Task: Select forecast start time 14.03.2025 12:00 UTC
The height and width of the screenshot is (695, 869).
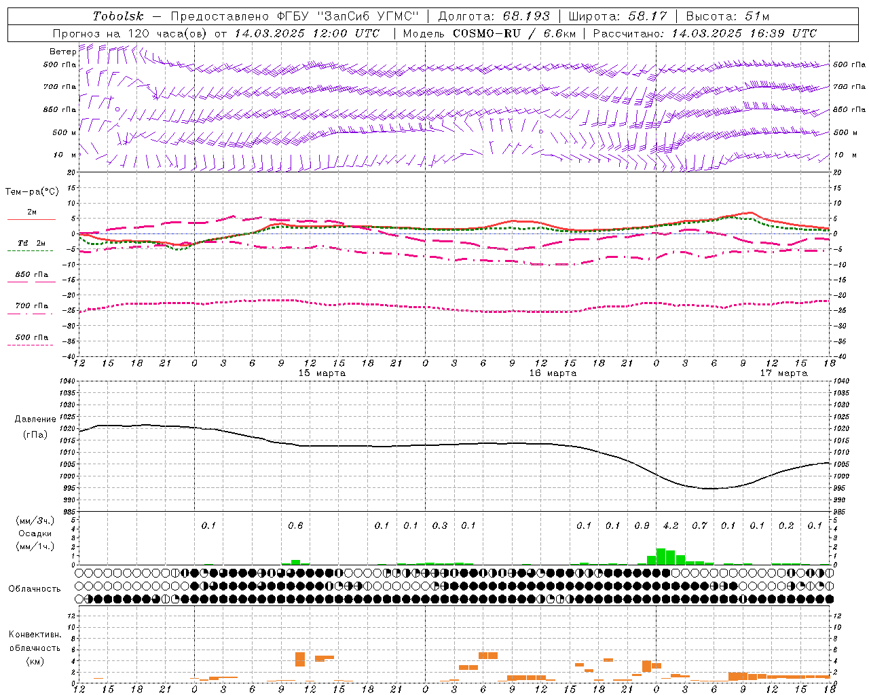Action: tap(307, 33)
